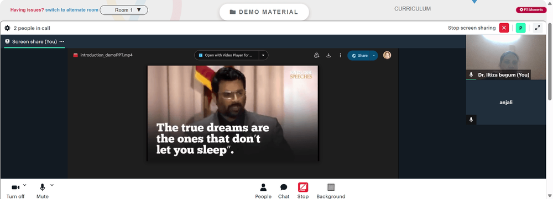Download introduction_demoPPT.mp4 via download icon
Image resolution: width=553 pixels, height=199 pixels.
(328, 55)
